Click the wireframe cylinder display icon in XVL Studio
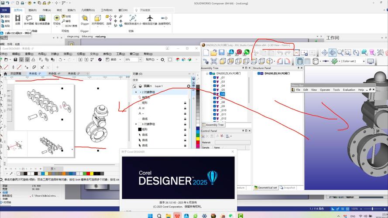The image size is (388, 218). (x=316, y=61)
